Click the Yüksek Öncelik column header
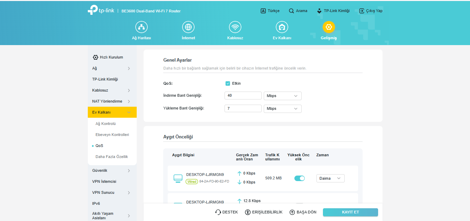The height and width of the screenshot is (221, 470). (x=299, y=157)
